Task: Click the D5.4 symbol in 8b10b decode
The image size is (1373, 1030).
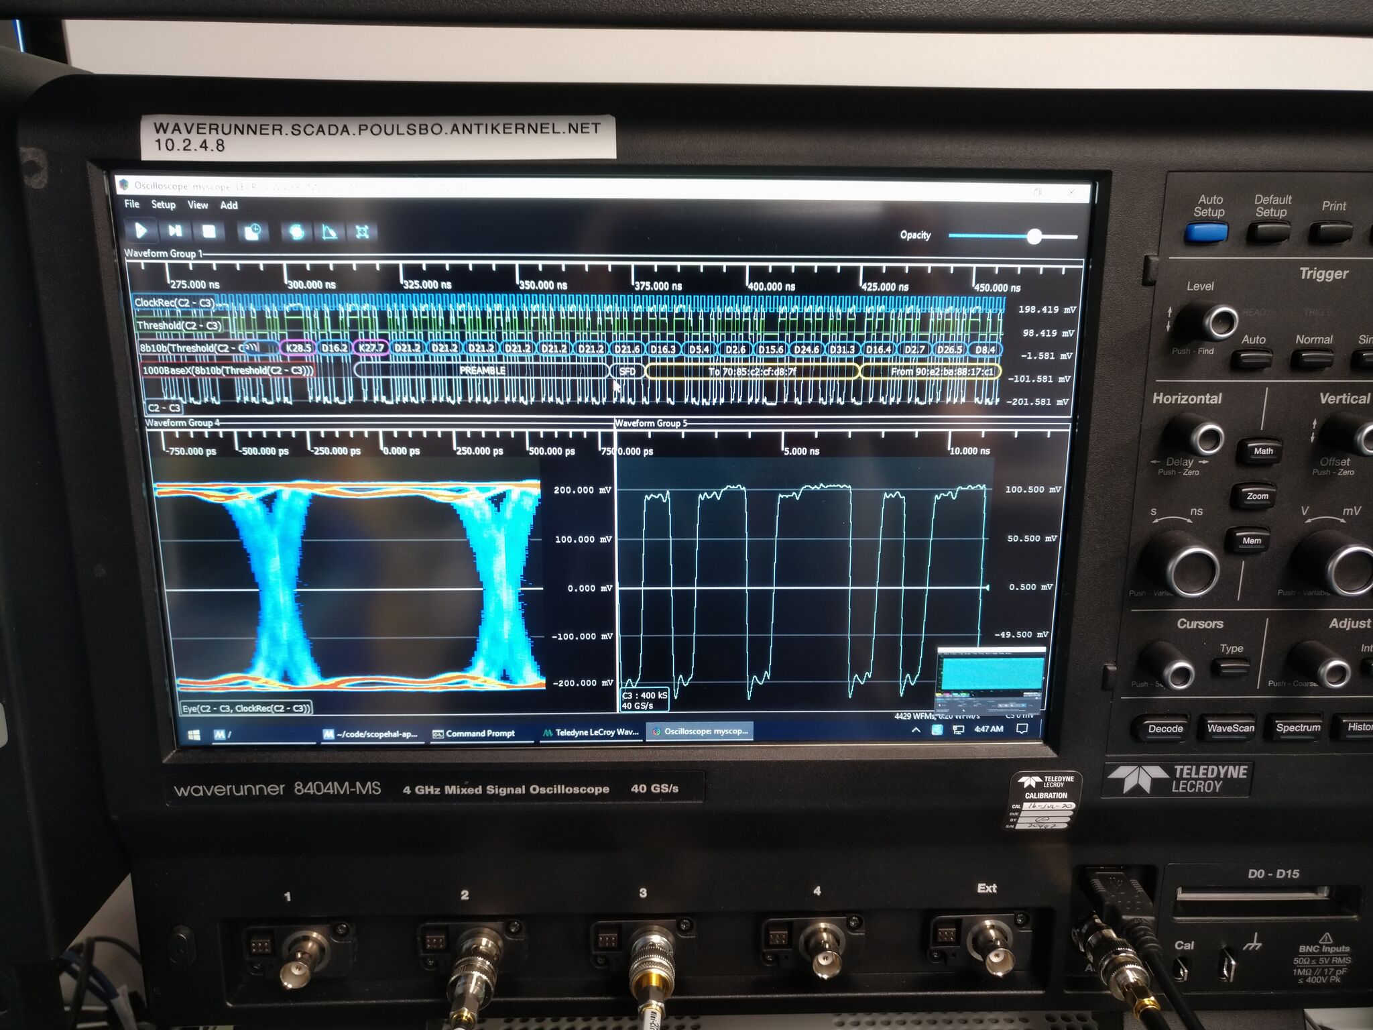Action: click(x=699, y=349)
